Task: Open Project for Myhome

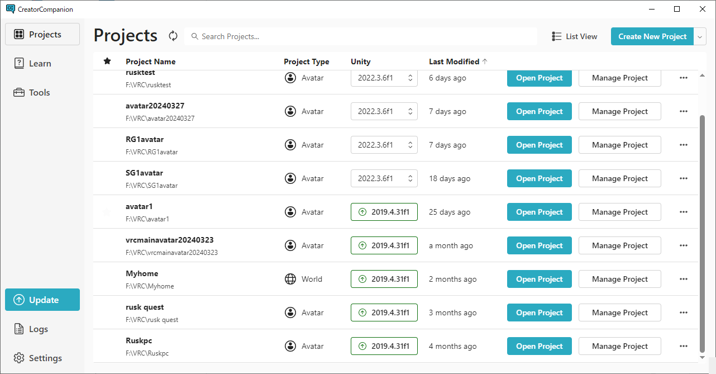Action: click(x=540, y=279)
